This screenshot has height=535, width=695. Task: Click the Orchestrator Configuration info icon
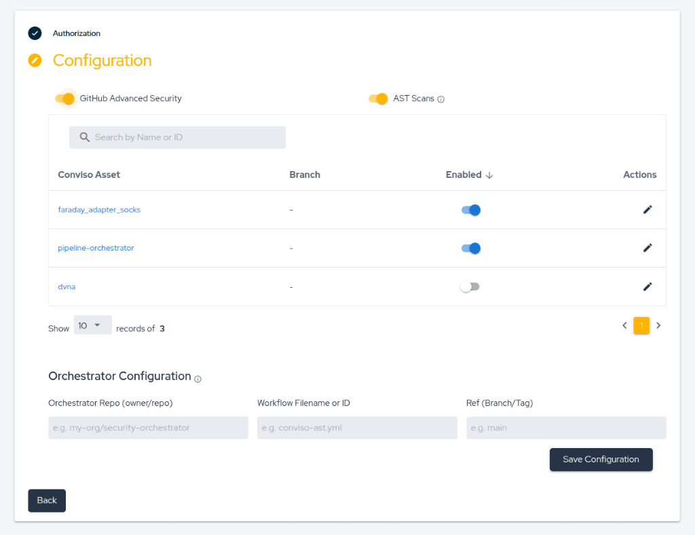(198, 379)
